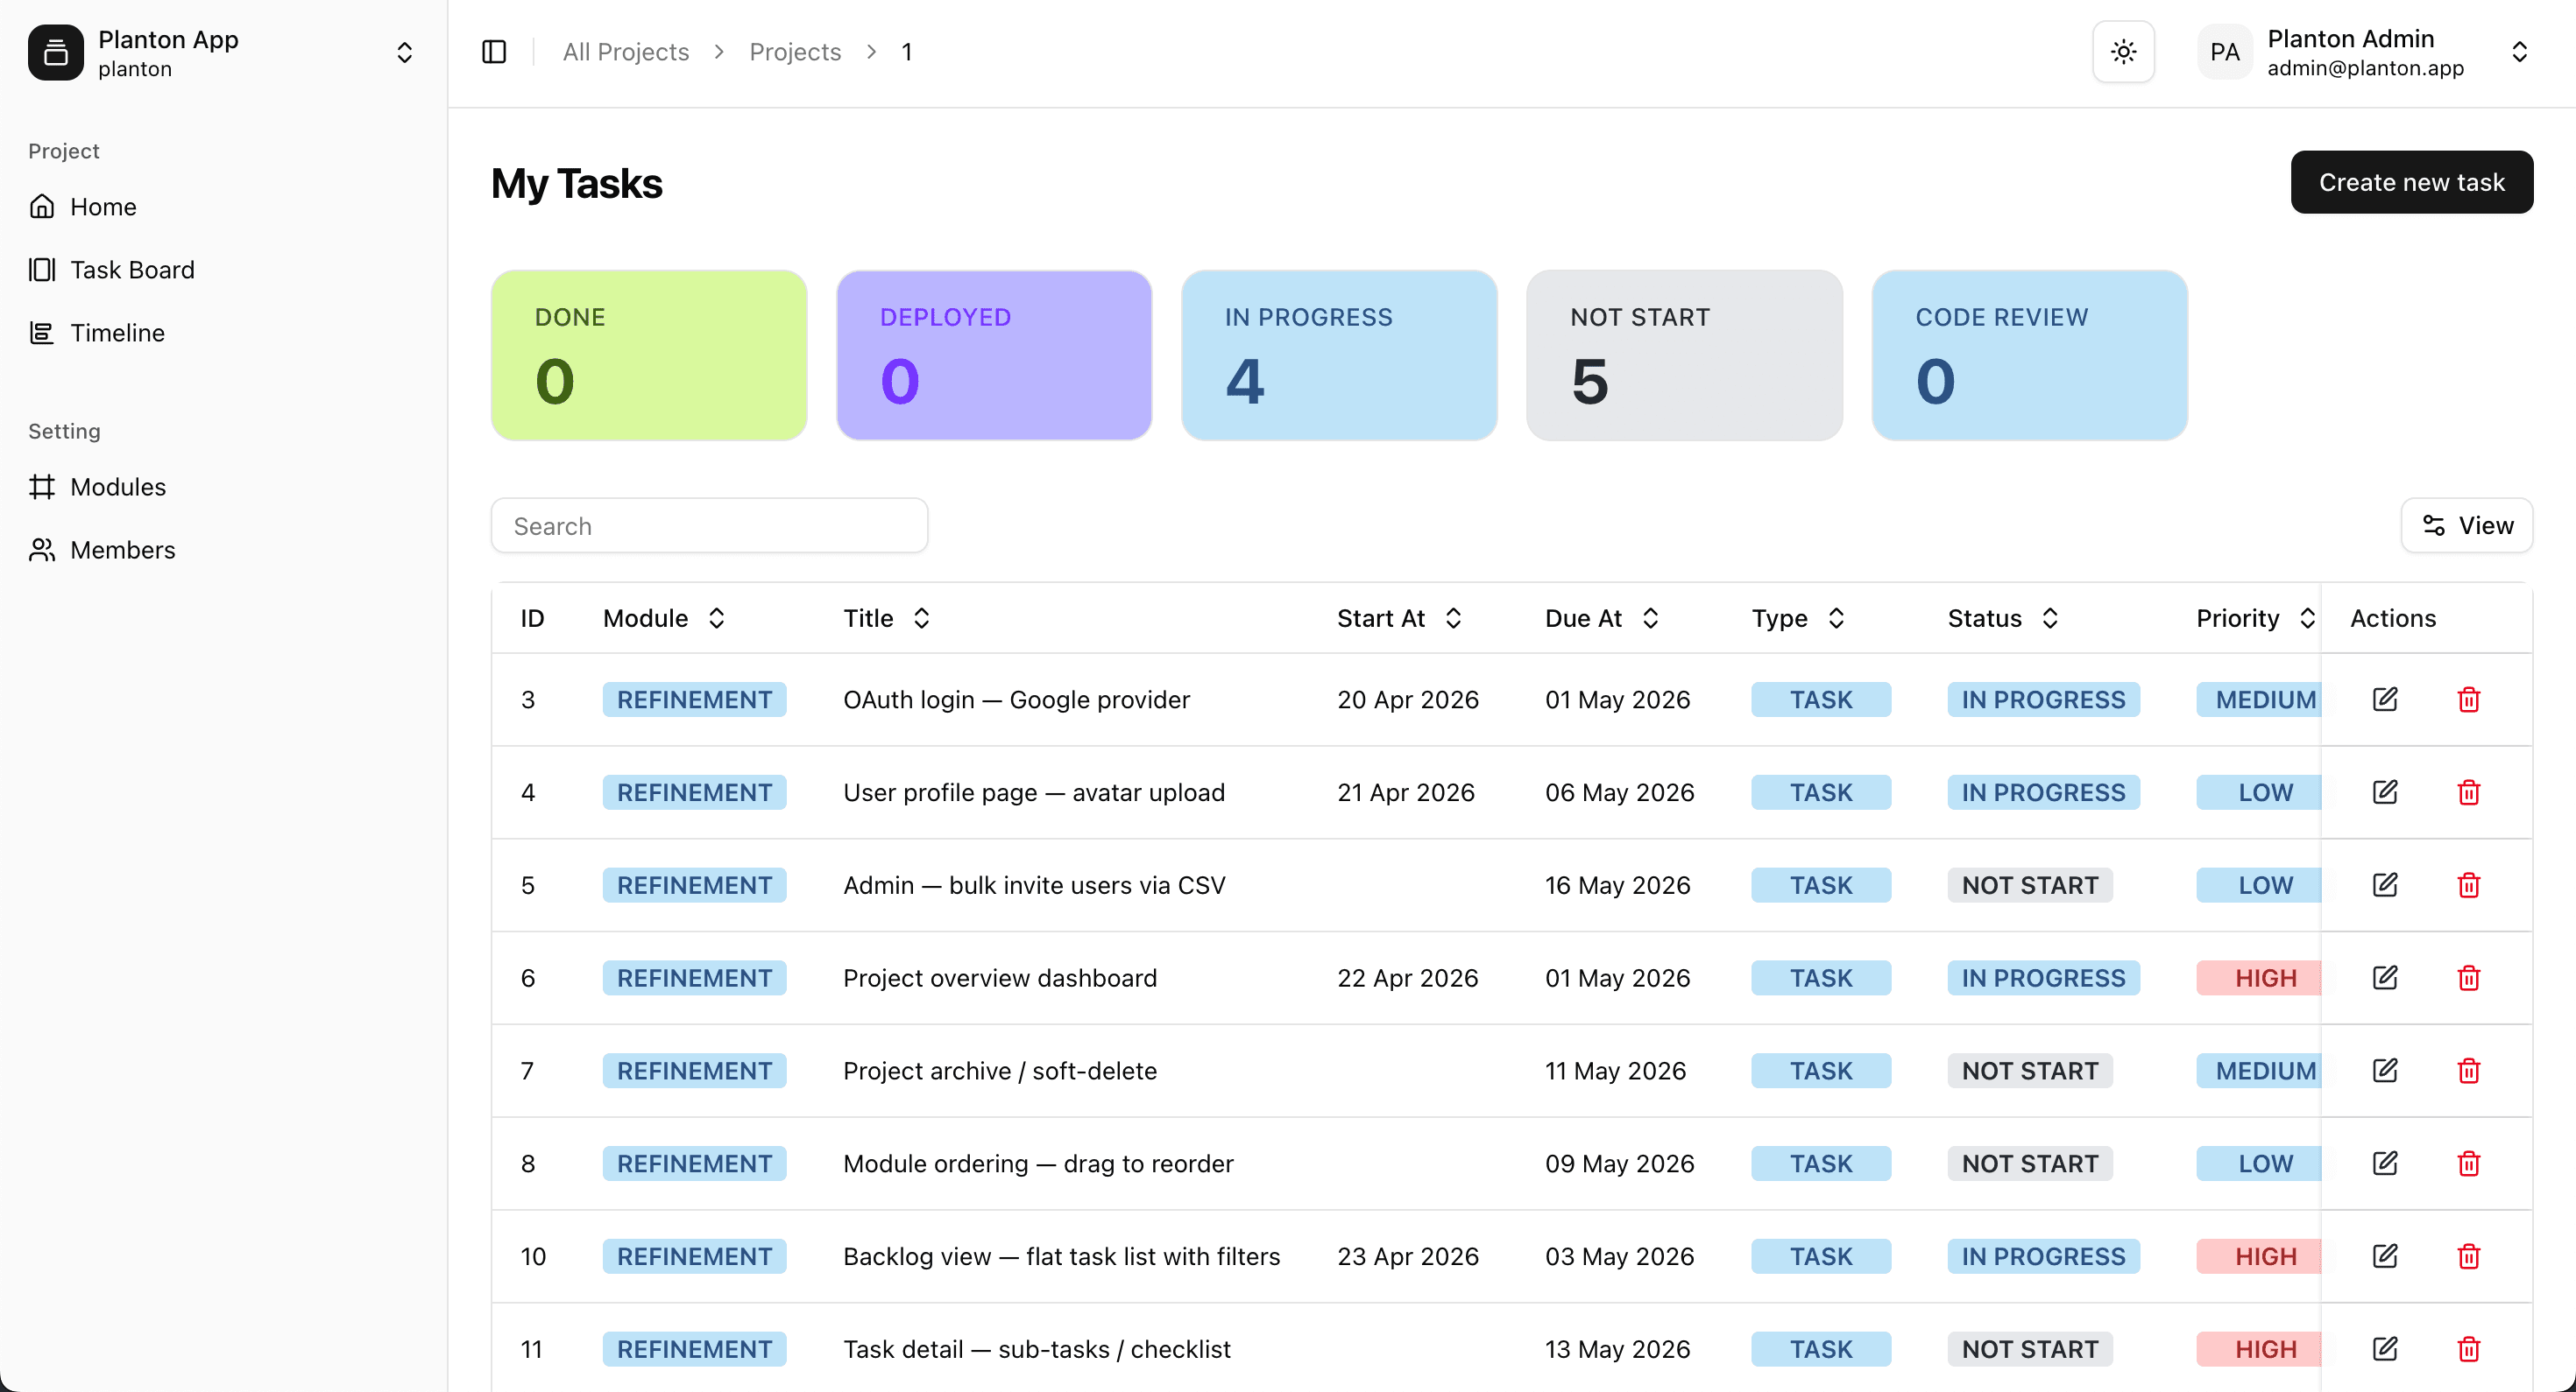Open the Timeline sidebar item

click(117, 333)
